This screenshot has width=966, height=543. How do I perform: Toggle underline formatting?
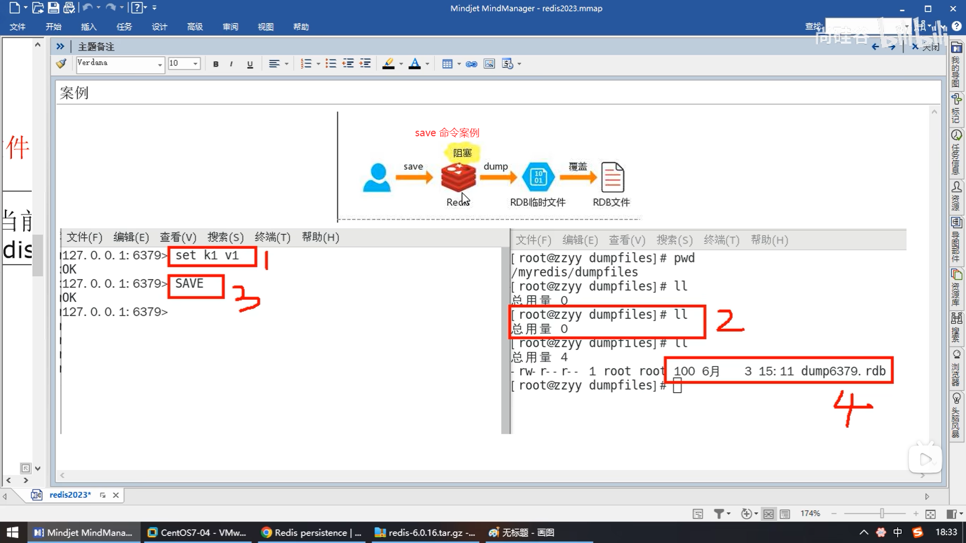(250, 64)
